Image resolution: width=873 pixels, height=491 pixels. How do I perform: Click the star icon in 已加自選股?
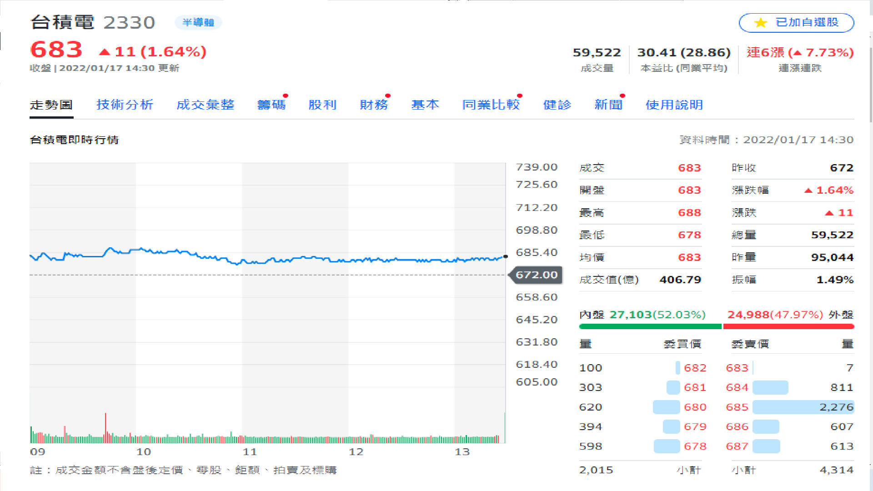coord(760,23)
